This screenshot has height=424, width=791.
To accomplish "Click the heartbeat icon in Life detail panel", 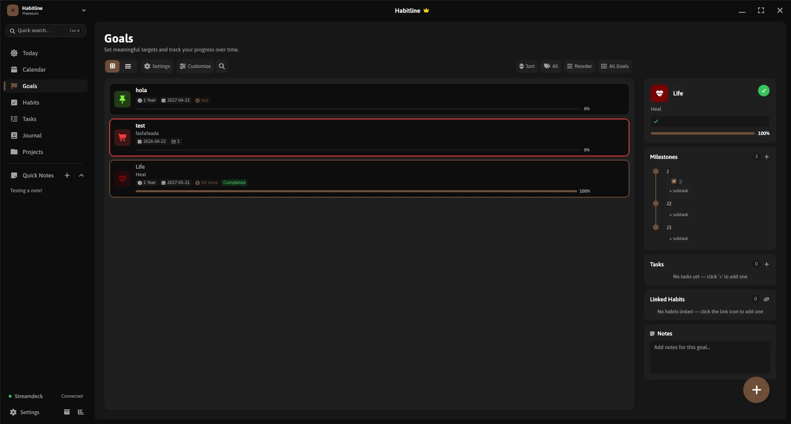I will 660,93.
